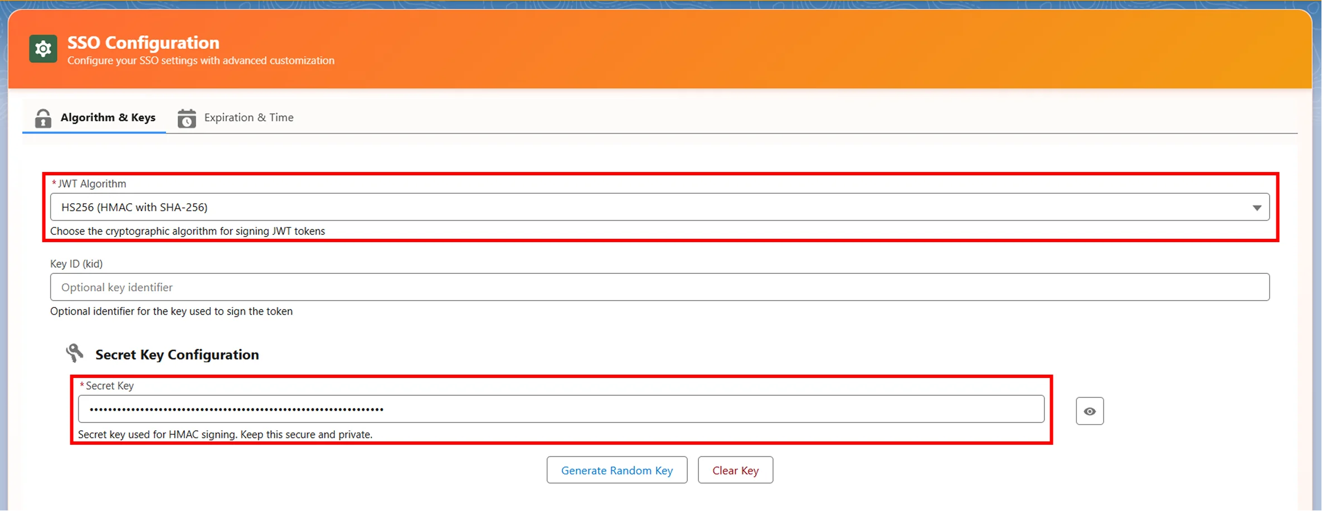Open the JWT Algorithm dropdown
Screen dimensions: 1322x511
click(x=658, y=207)
